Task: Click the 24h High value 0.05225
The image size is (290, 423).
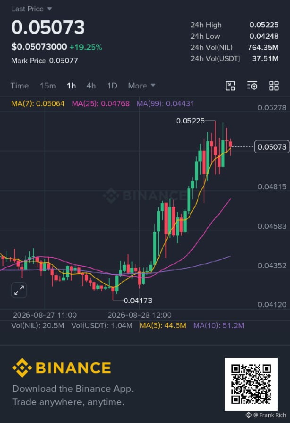Action: [264, 25]
